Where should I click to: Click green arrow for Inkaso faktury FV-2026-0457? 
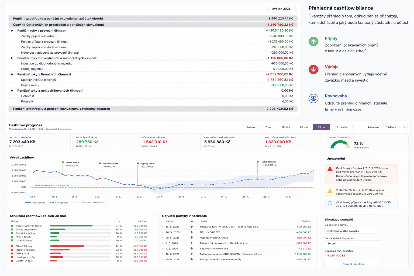click(x=192, y=227)
